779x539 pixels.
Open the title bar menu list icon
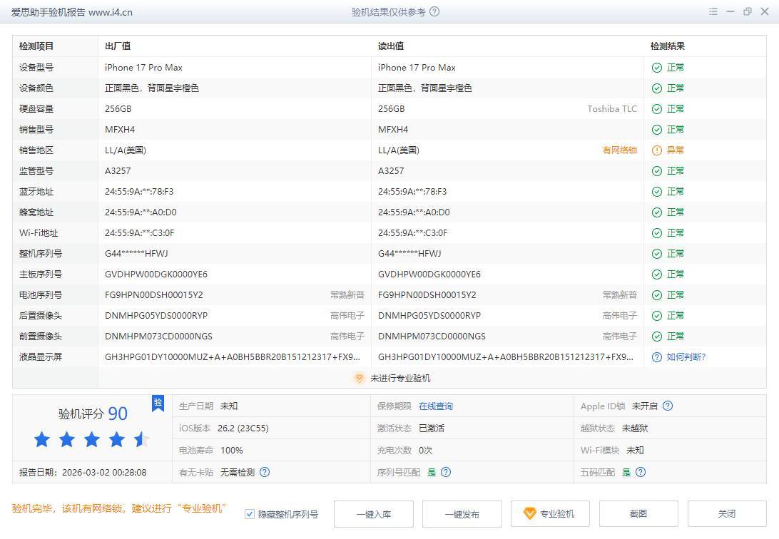[713, 12]
